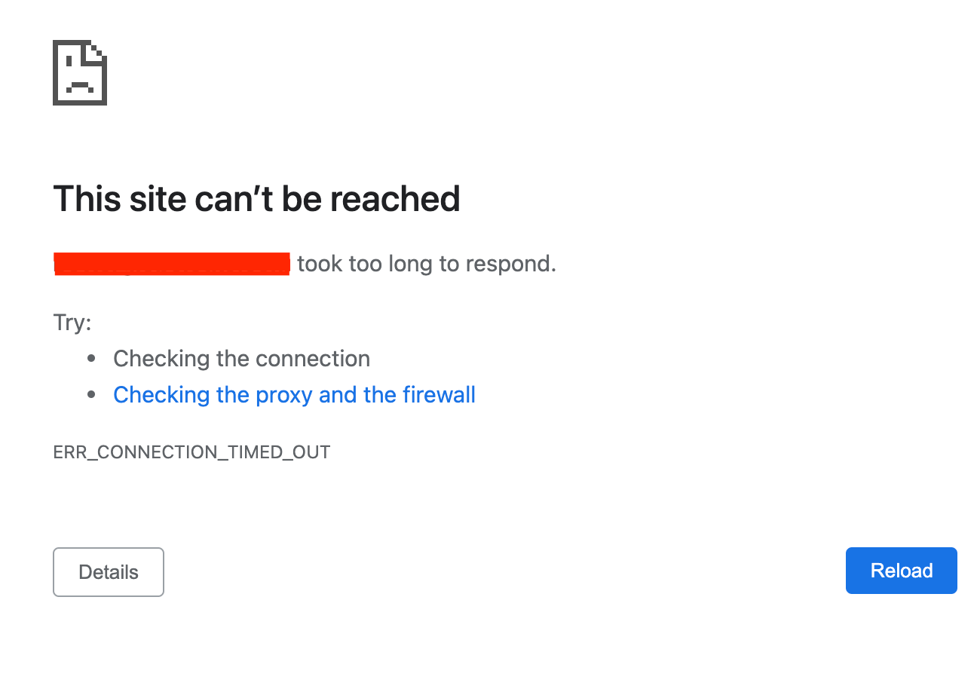Screen dimensions: 977x698
Task: Click the Try: label
Action: 72,322
